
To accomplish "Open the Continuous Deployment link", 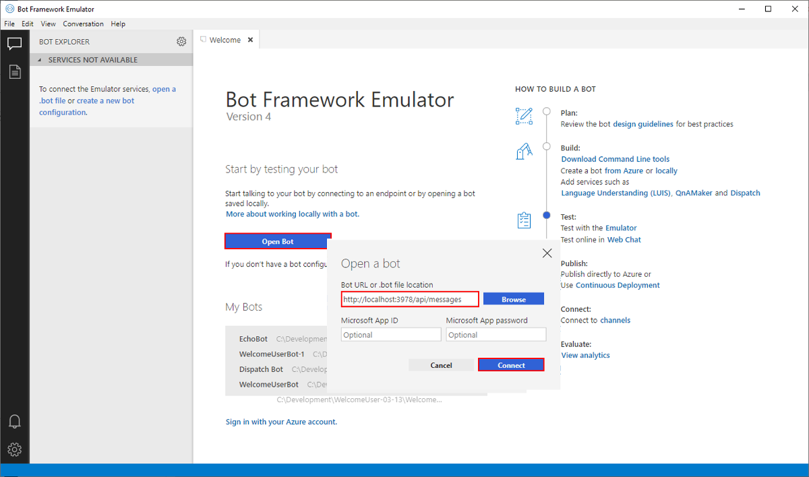I will (618, 285).
